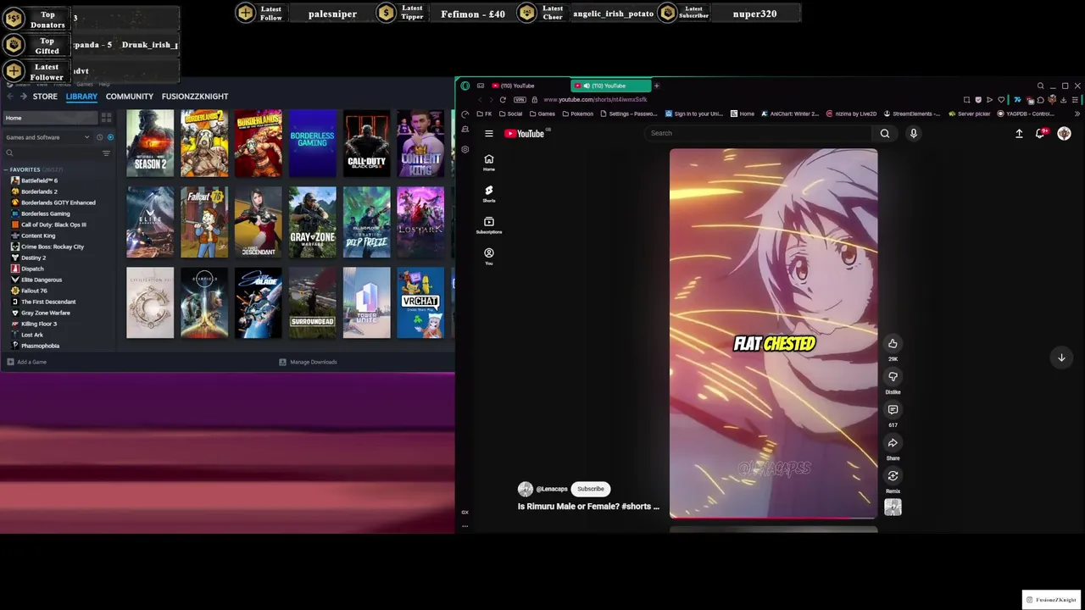
Task: Open Steam COMMUNITY tab
Action: click(130, 97)
